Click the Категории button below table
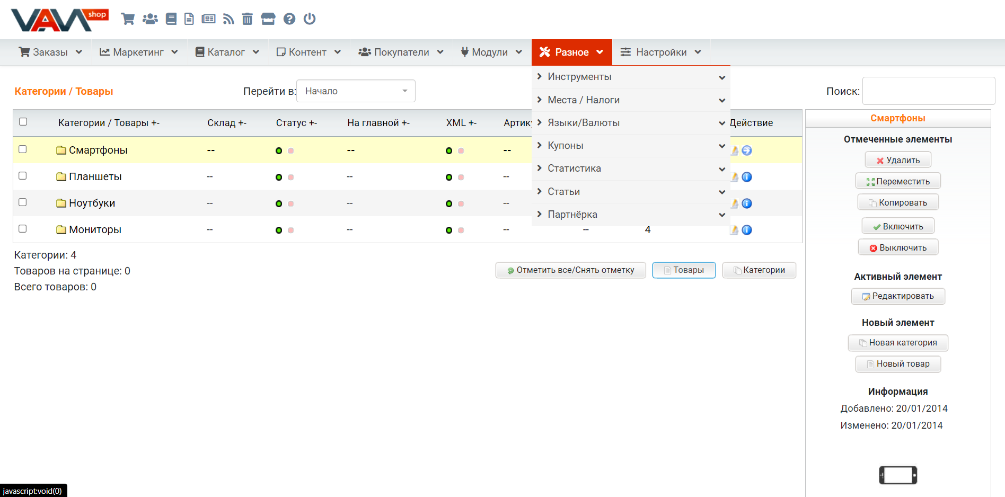This screenshot has width=1005, height=497. click(x=759, y=270)
